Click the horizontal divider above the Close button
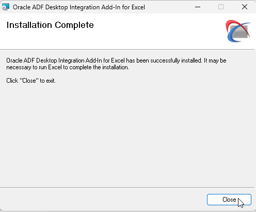This screenshot has height=212, width=256. pos(127,187)
